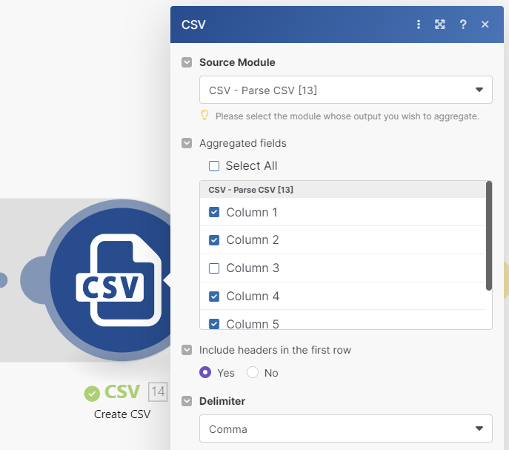Expand the CSV panel to full screen

[440, 24]
